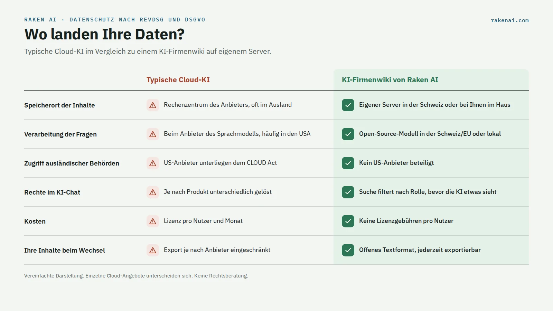Click the warning icon beside Lizenz pro Nutzer
The width and height of the screenshot is (553, 311).
pyautogui.click(x=153, y=221)
